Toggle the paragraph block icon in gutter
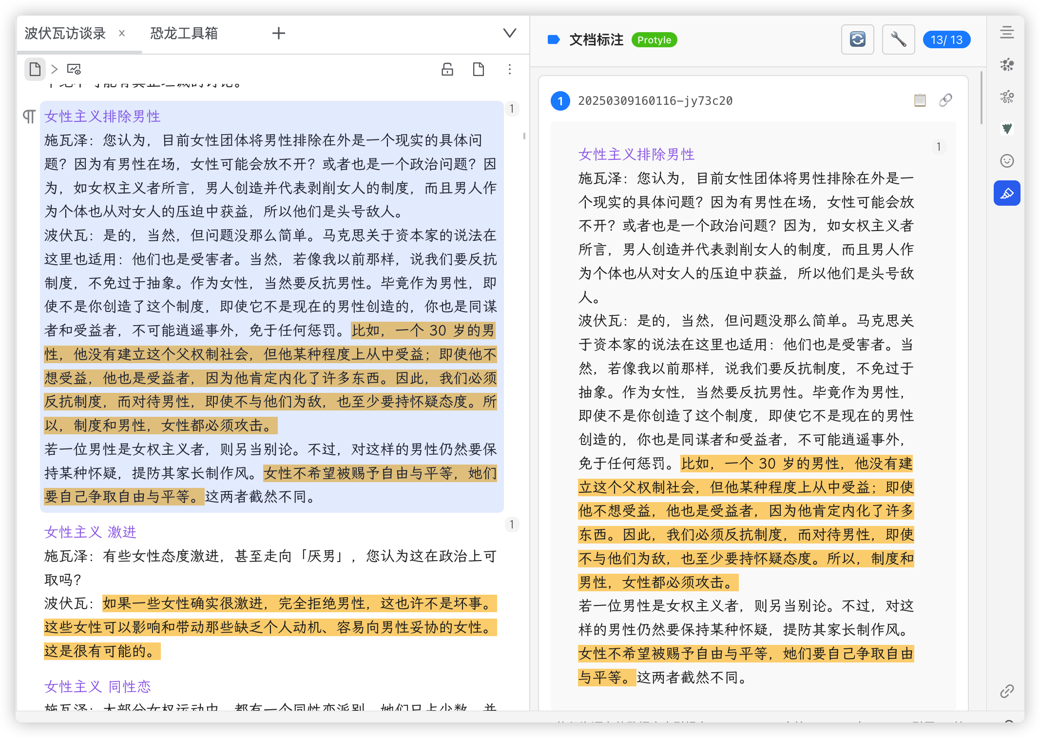This screenshot has height=738, width=1040. (x=29, y=117)
